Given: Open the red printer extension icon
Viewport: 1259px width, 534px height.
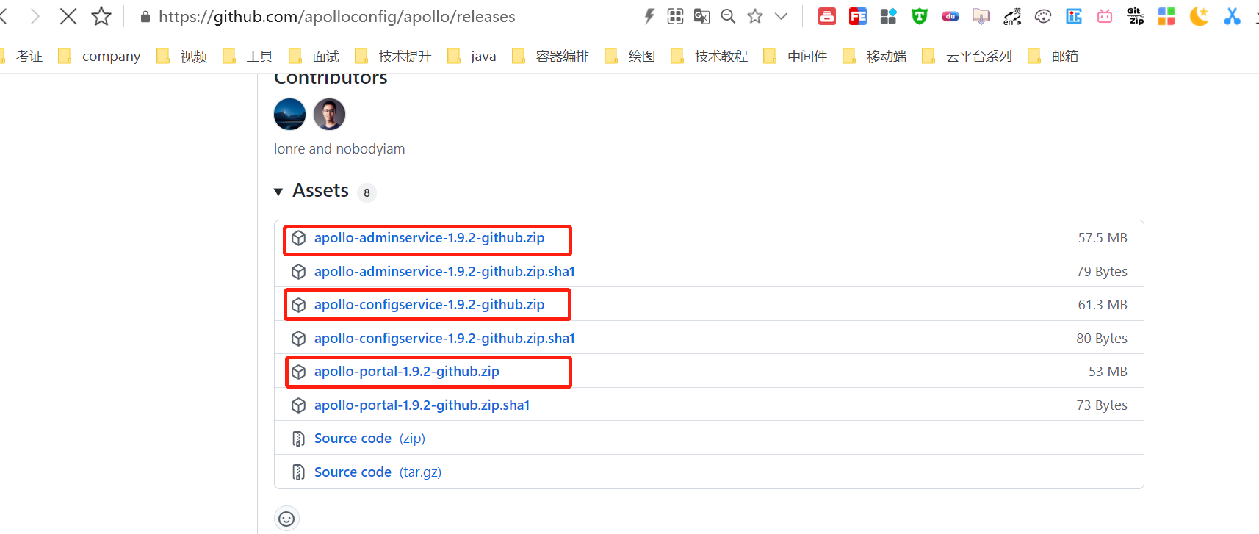Looking at the screenshot, I should pos(827,16).
